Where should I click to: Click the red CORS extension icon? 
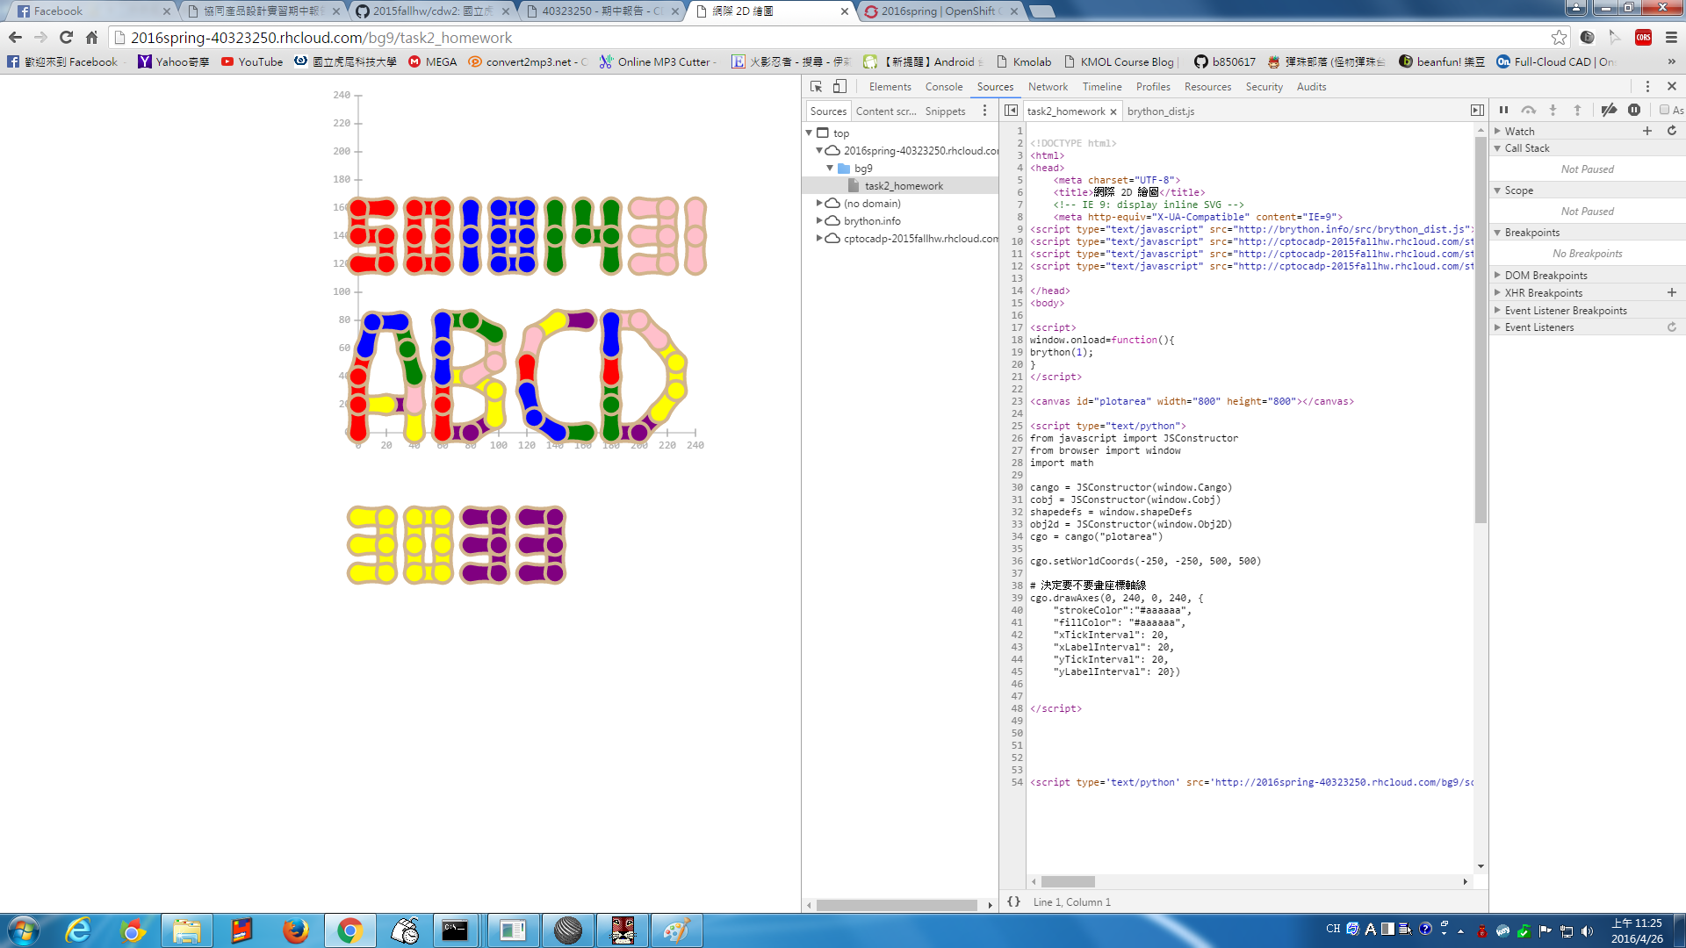(1643, 37)
